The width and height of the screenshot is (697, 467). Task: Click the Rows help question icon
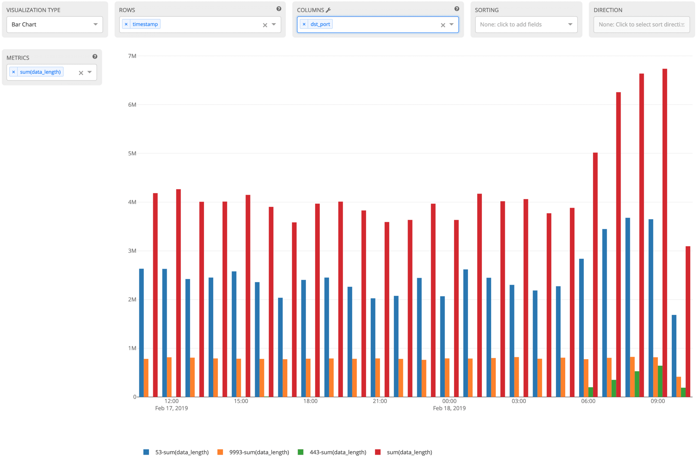pos(279,9)
